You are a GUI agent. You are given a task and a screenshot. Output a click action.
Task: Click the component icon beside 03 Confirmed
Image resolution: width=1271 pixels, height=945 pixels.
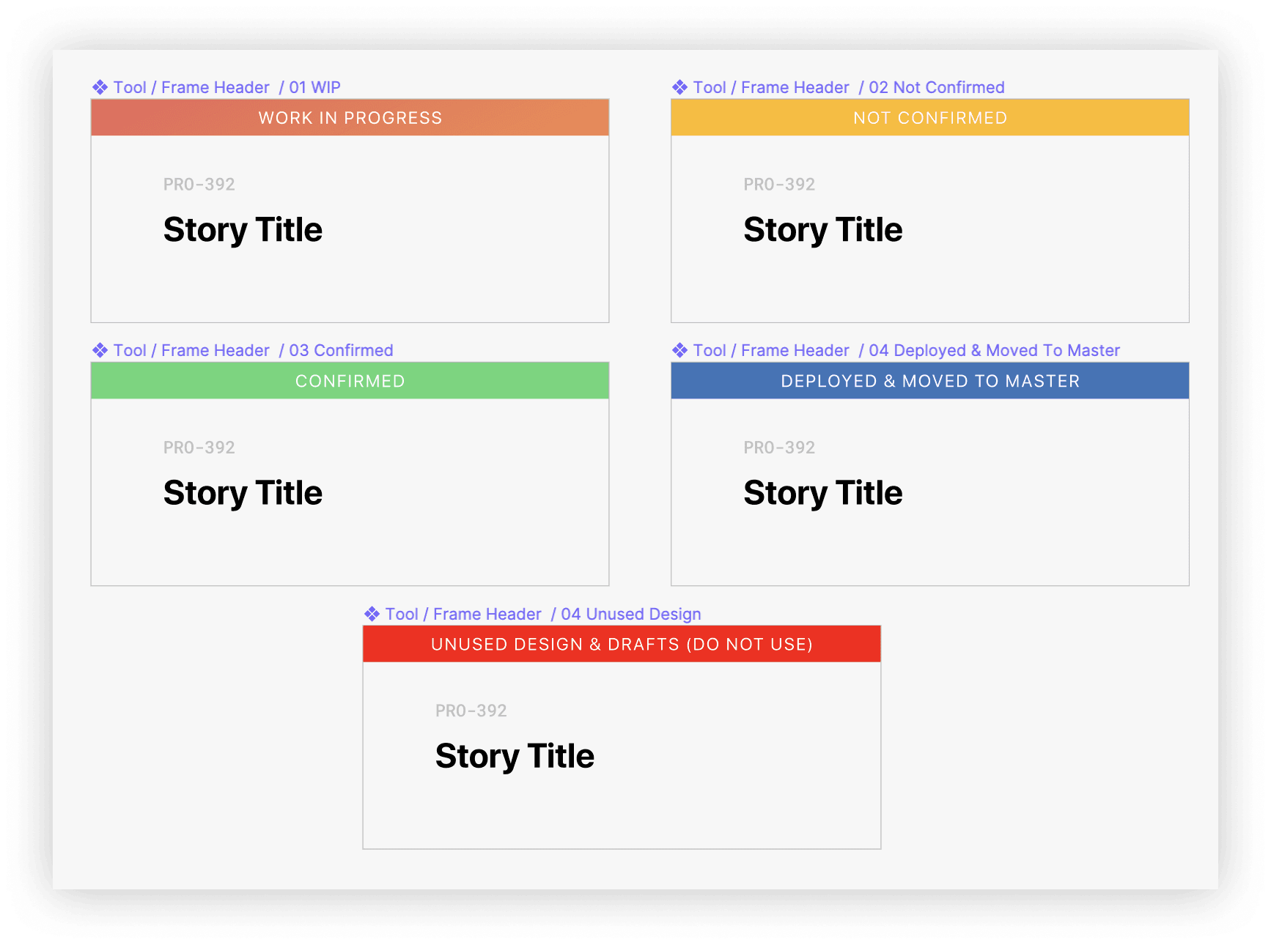[100, 350]
